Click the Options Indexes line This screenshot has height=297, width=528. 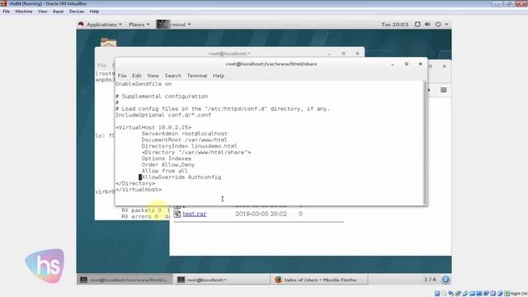tap(167, 158)
